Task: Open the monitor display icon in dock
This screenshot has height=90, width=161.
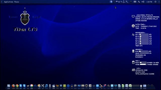Action: [x=116, y=86]
